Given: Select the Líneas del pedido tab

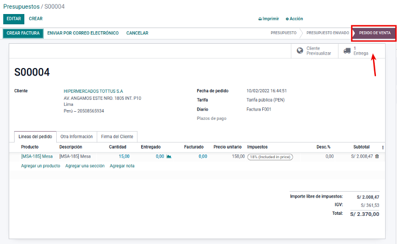Looking at the screenshot, I should tap(35, 137).
